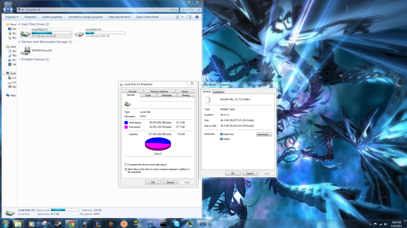Click Open Control Panel in toolbar
The width and height of the screenshot is (407, 228).
coord(148,17)
